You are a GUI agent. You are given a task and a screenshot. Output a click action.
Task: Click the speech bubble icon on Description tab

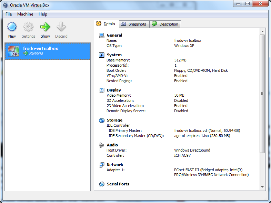(154, 23)
